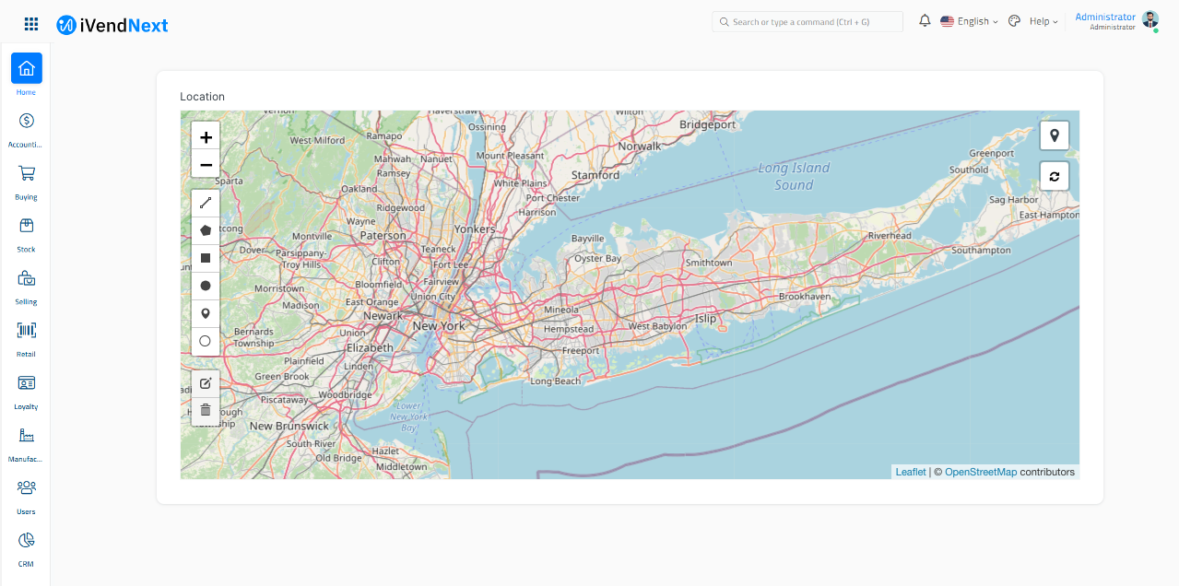Open the Stock module
This screenshot has width=1179, height=586.
click(26, 234)
